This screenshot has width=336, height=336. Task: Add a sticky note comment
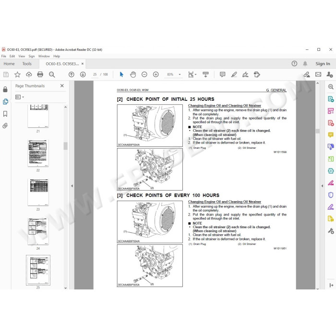click(x=222, y=74)
